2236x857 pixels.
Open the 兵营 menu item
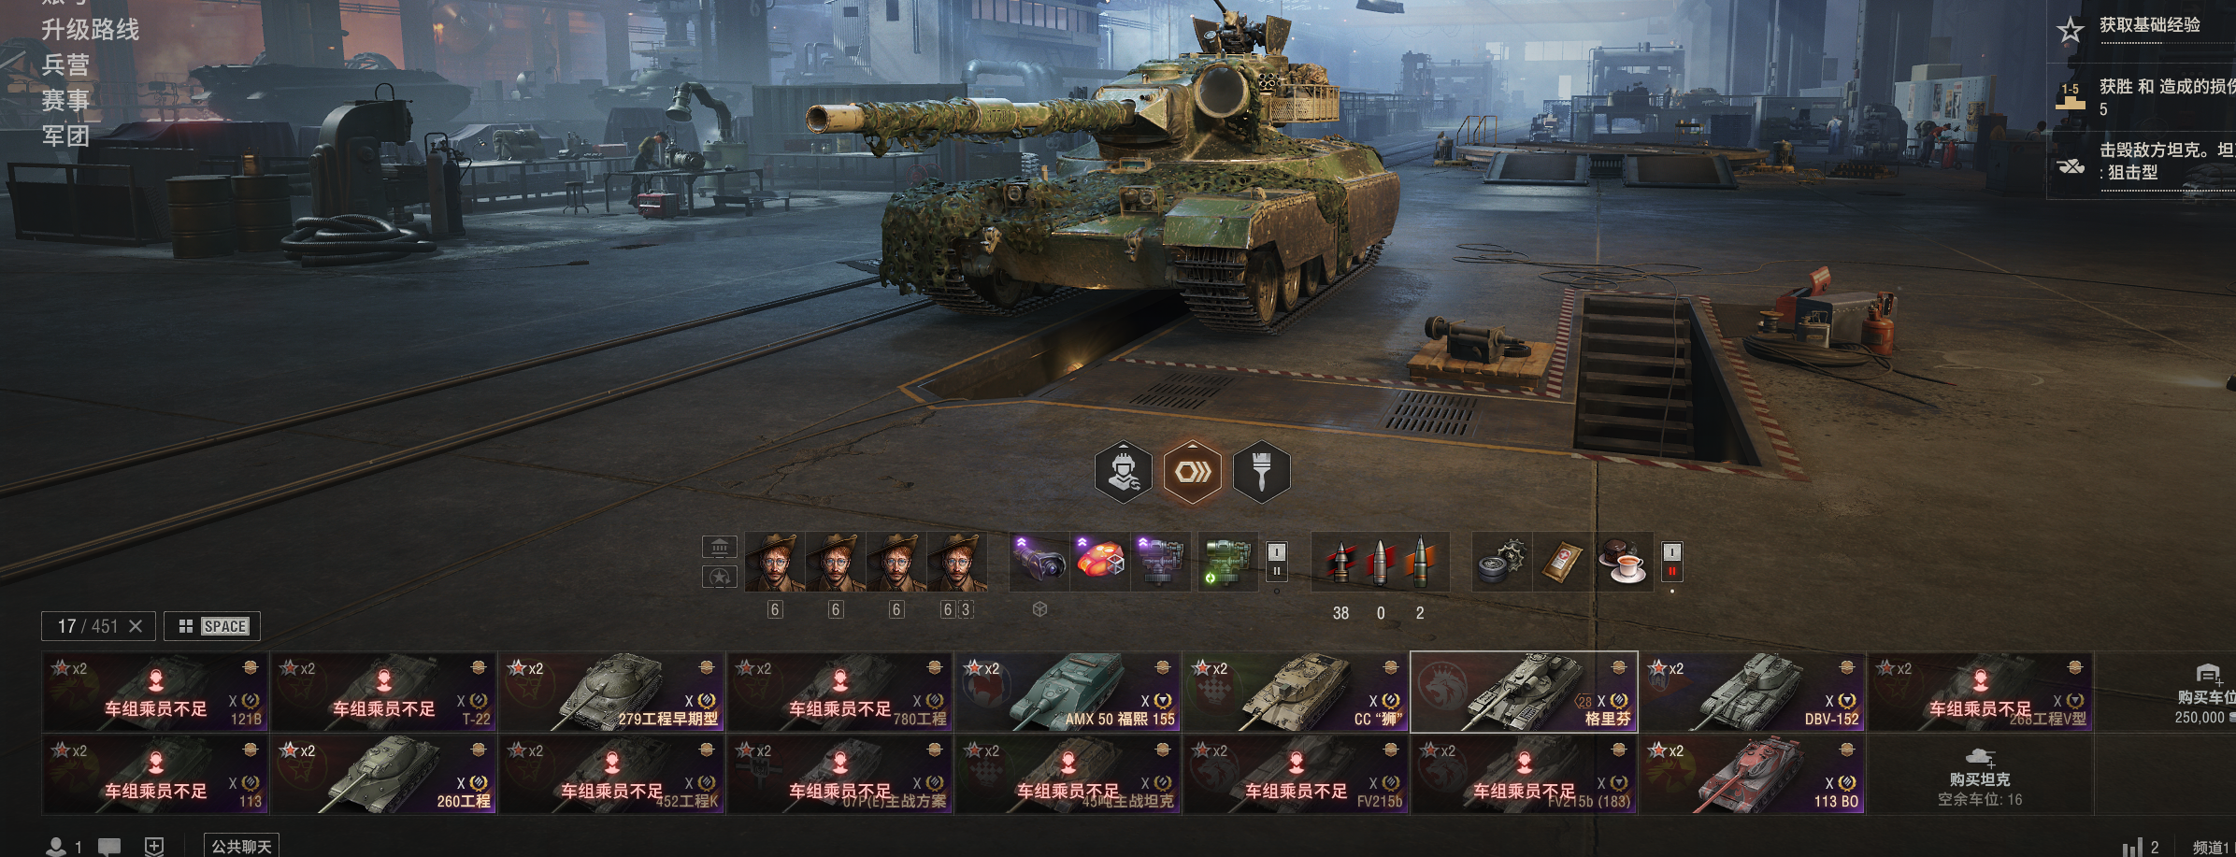click(65, 64)
